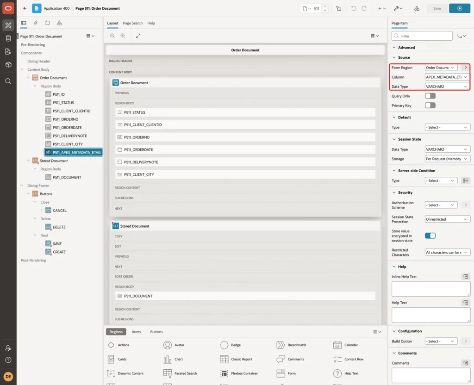Expand Inline Help Text editor icon

(466, 277)
